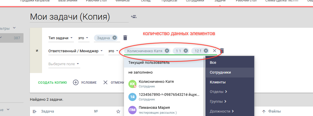Delete the task type filter row

(125, 38)
